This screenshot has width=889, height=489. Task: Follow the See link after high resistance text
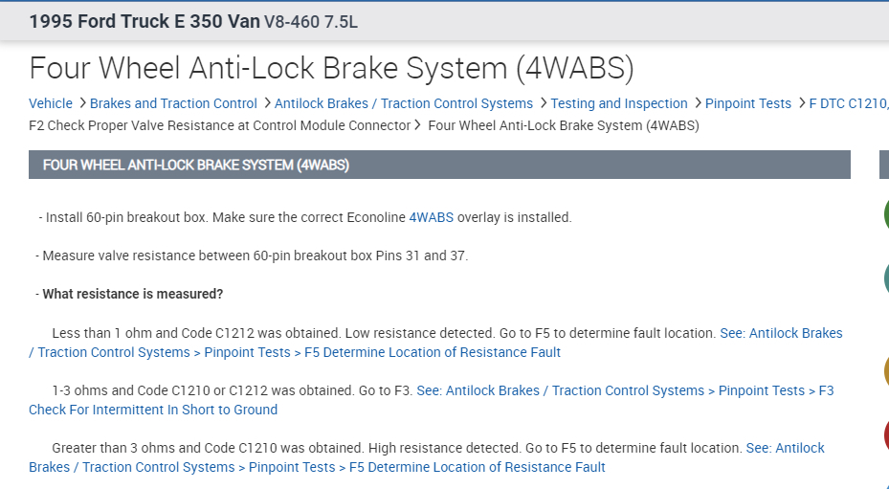coord(785,448)
